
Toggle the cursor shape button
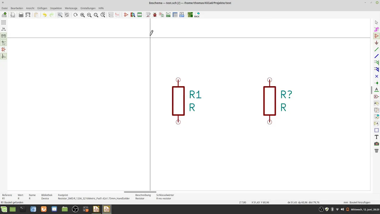pyautogui.click(x=4, y=43)
